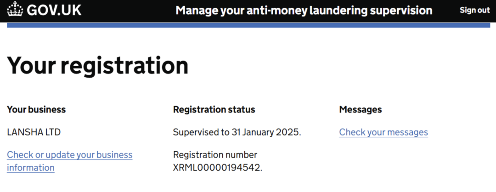
Task: Click the Supervised to 31 January 2025 text
Action: 237,132
